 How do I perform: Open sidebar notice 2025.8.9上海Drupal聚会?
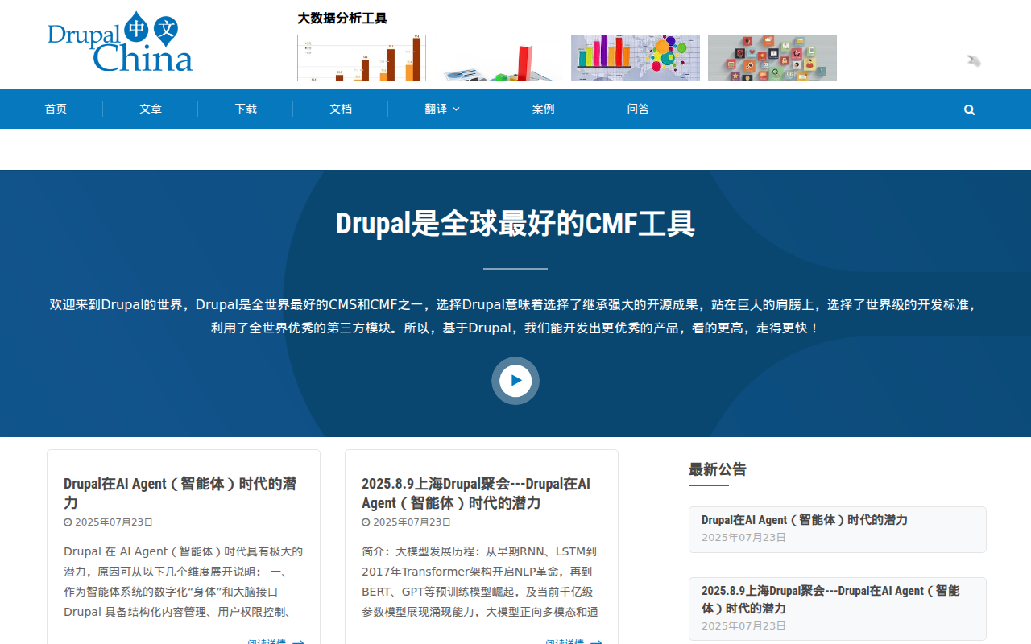click(830, 599)
